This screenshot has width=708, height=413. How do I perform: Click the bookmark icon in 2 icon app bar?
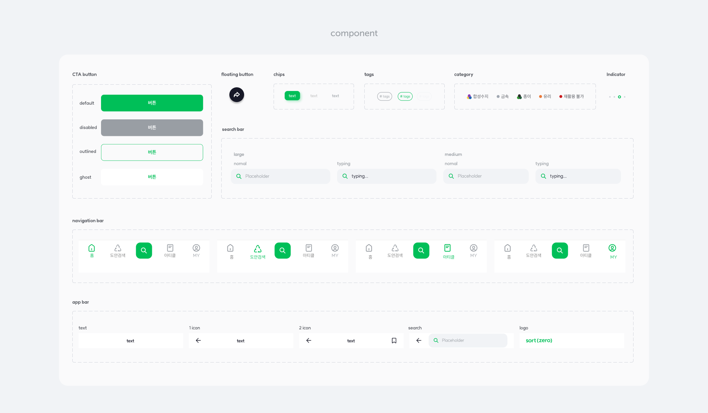pyautogui.click(x=394, y=340)
